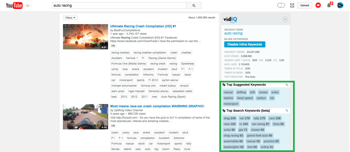Select the need speed suggested keyword
The width and height of the screenshot is (350, 152).
(x=245, y=98)
